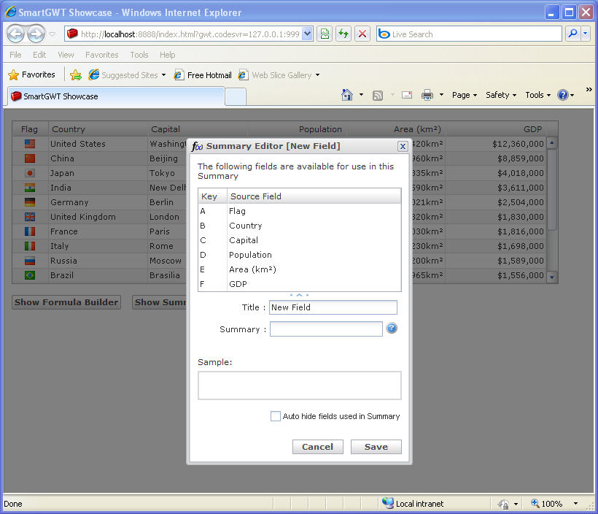Open the Page dropdown menu
Image resolution: width=598 pixels, height=514 pixels.
coord(464,95)
